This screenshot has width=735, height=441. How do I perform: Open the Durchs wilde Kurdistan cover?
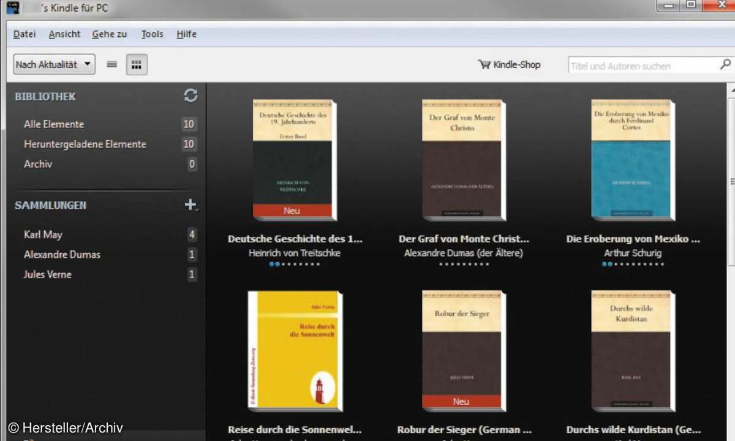point(633,351)
